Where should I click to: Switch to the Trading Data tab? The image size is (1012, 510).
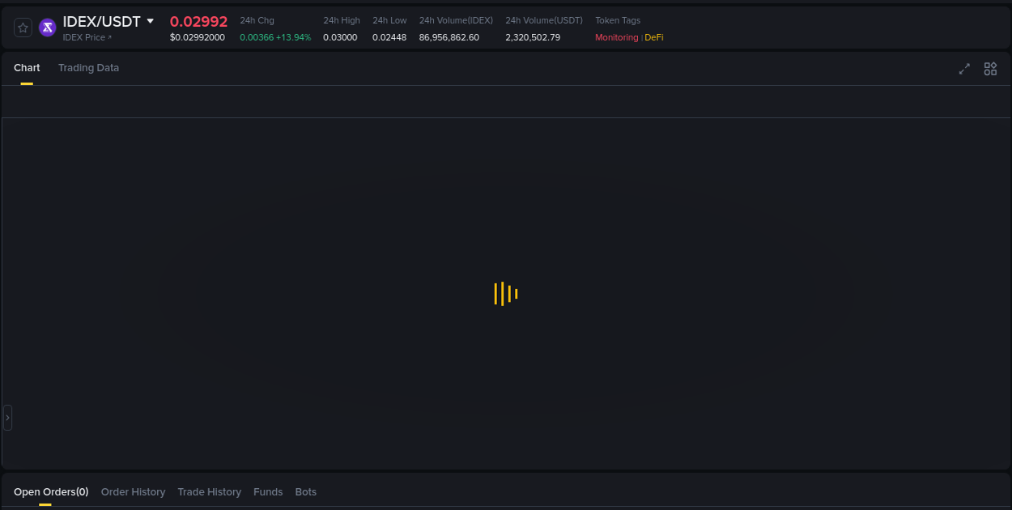(x=88, y=68)
